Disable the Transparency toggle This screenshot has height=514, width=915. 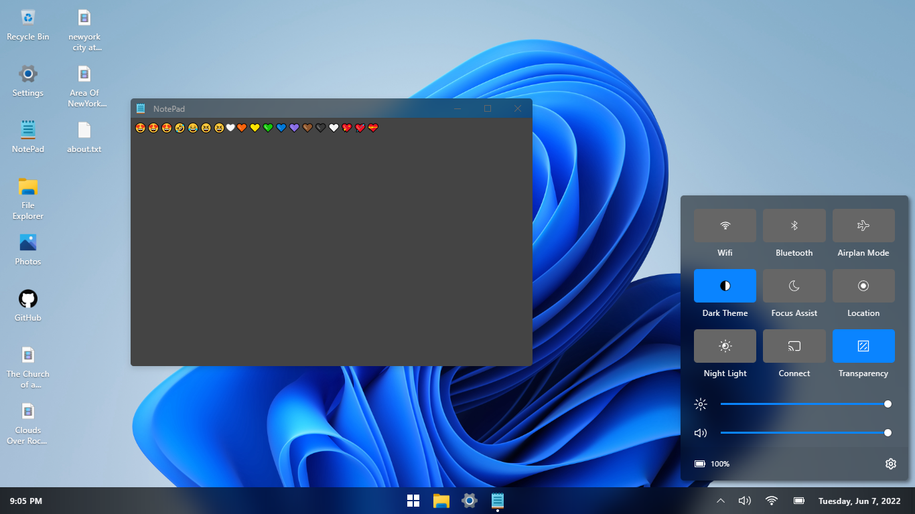point(863,346)
